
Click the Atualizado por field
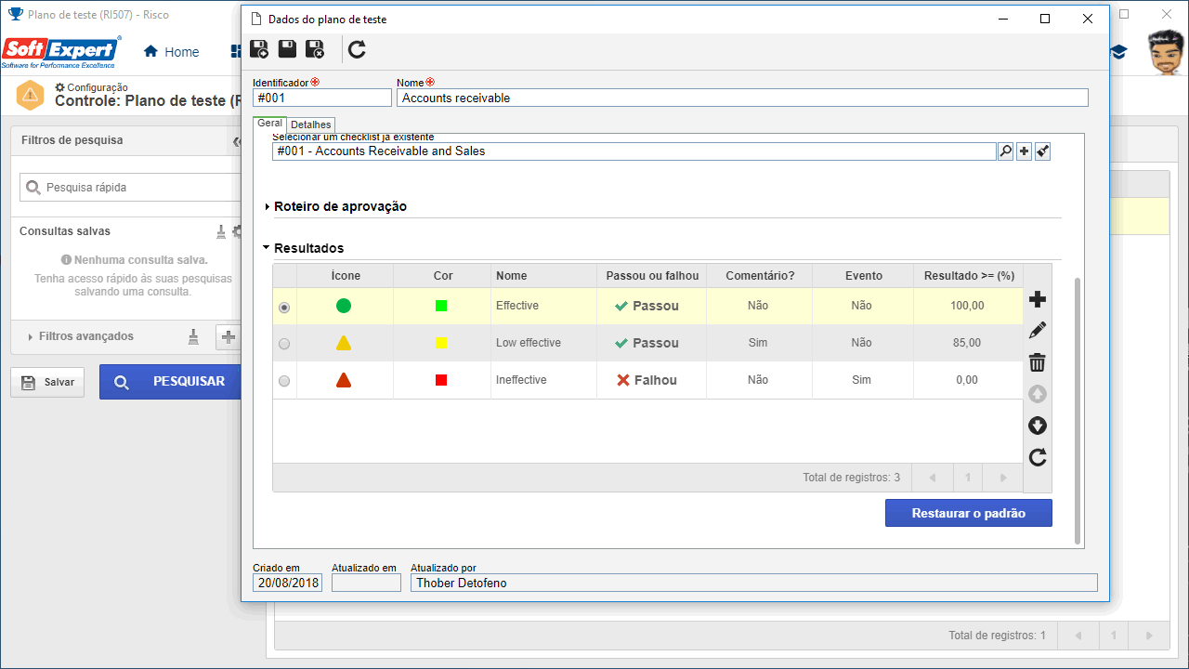tap(753, 583)
